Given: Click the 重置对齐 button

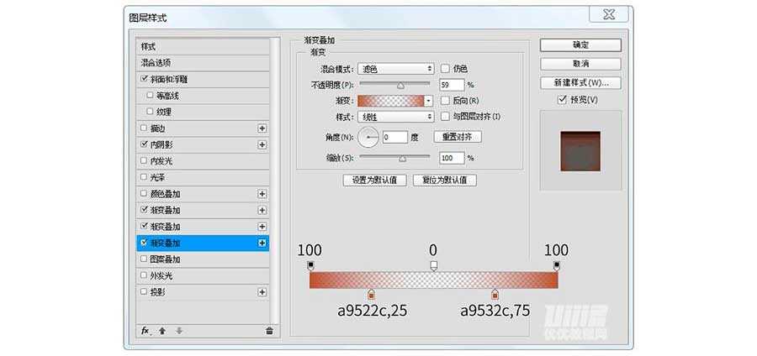Looking at the screenshot, I should pos(458,137).
